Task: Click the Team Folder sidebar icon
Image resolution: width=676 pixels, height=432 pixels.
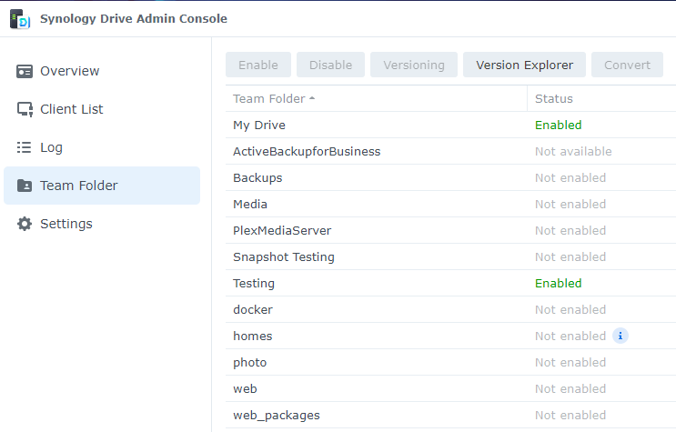Action: pos(25,186)
